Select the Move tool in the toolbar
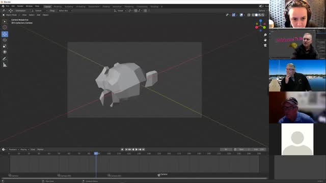 5,34
